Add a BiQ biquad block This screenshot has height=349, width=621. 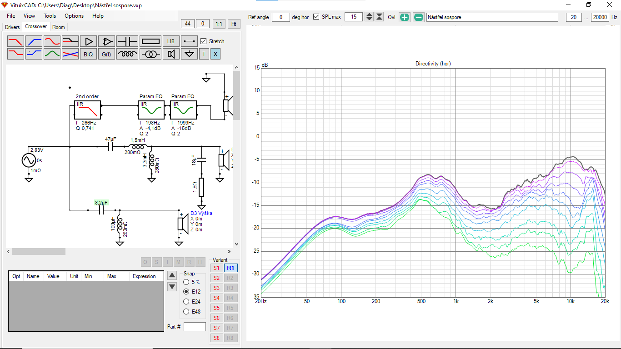pyautogui.click(x=89, y=54)
